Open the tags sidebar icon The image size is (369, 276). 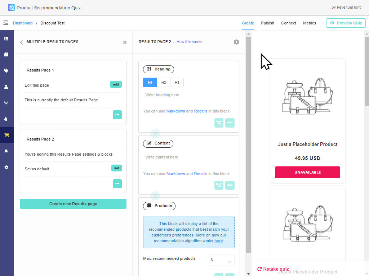[x=6, y=70]
